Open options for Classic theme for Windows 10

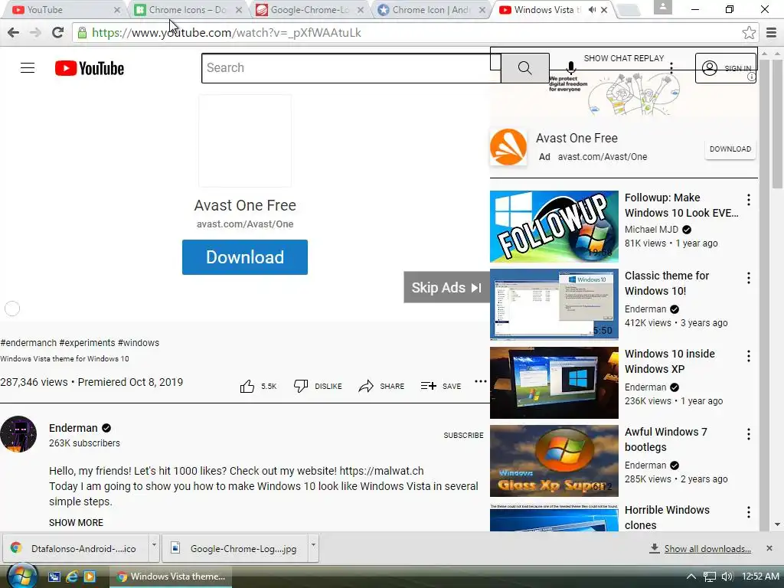[x=749, y=278]
